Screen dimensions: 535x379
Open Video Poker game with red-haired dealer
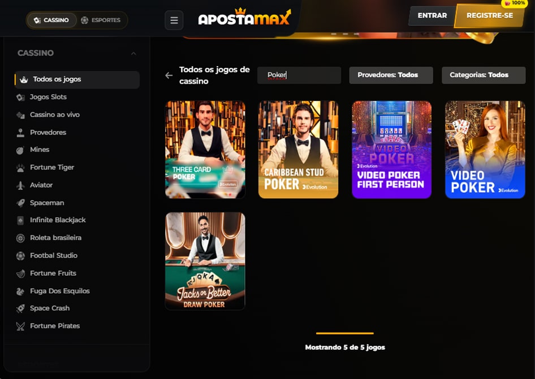coord(485,149)
